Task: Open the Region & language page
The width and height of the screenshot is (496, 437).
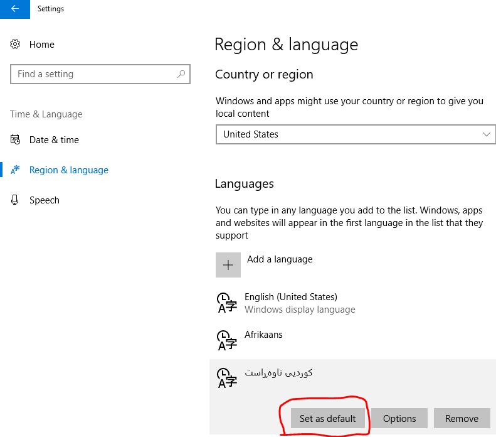Action: 68,170
